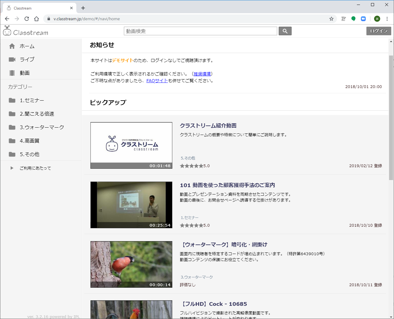The image size is (394, 319).
Task: Click the ログイン button
Action: click(379, 31)
